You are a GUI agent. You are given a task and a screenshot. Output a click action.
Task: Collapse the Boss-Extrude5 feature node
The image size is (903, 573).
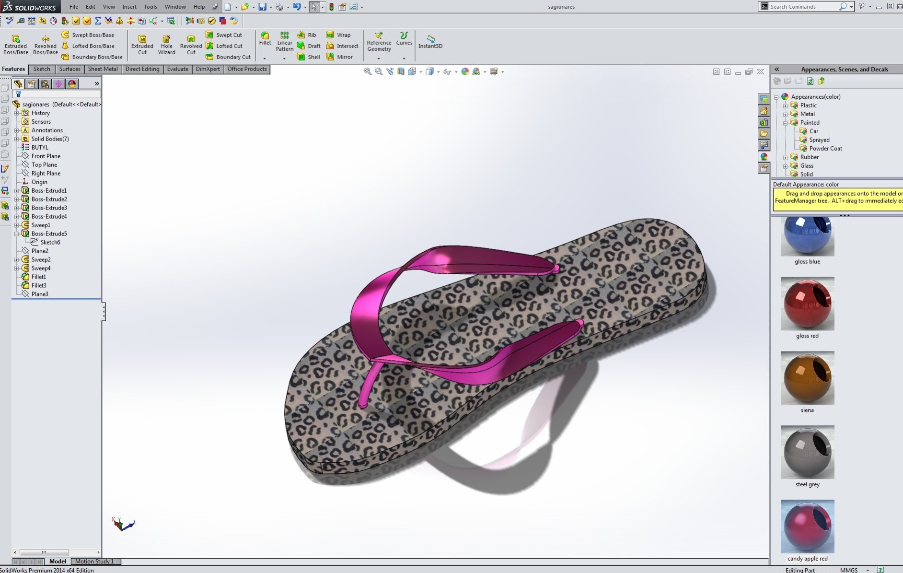pyautogui.click(x=17, y=234)
